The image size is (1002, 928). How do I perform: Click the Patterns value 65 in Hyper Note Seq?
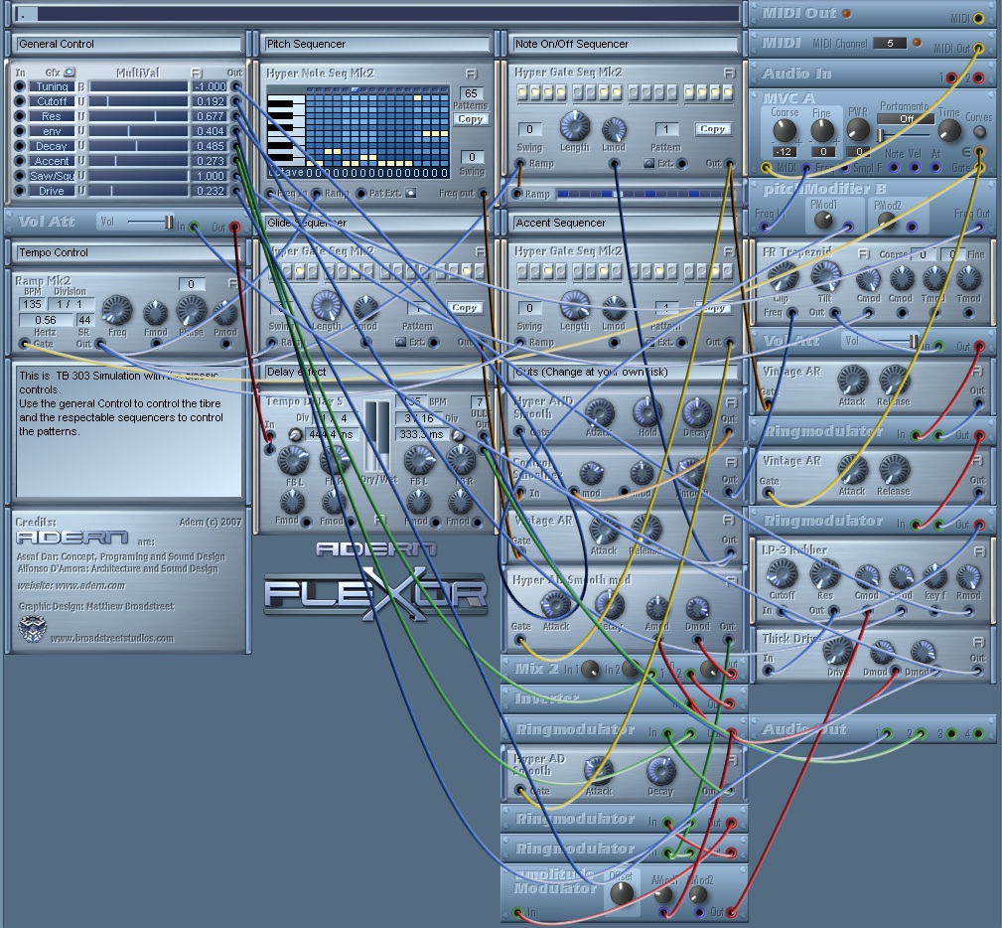pos(472,93)
